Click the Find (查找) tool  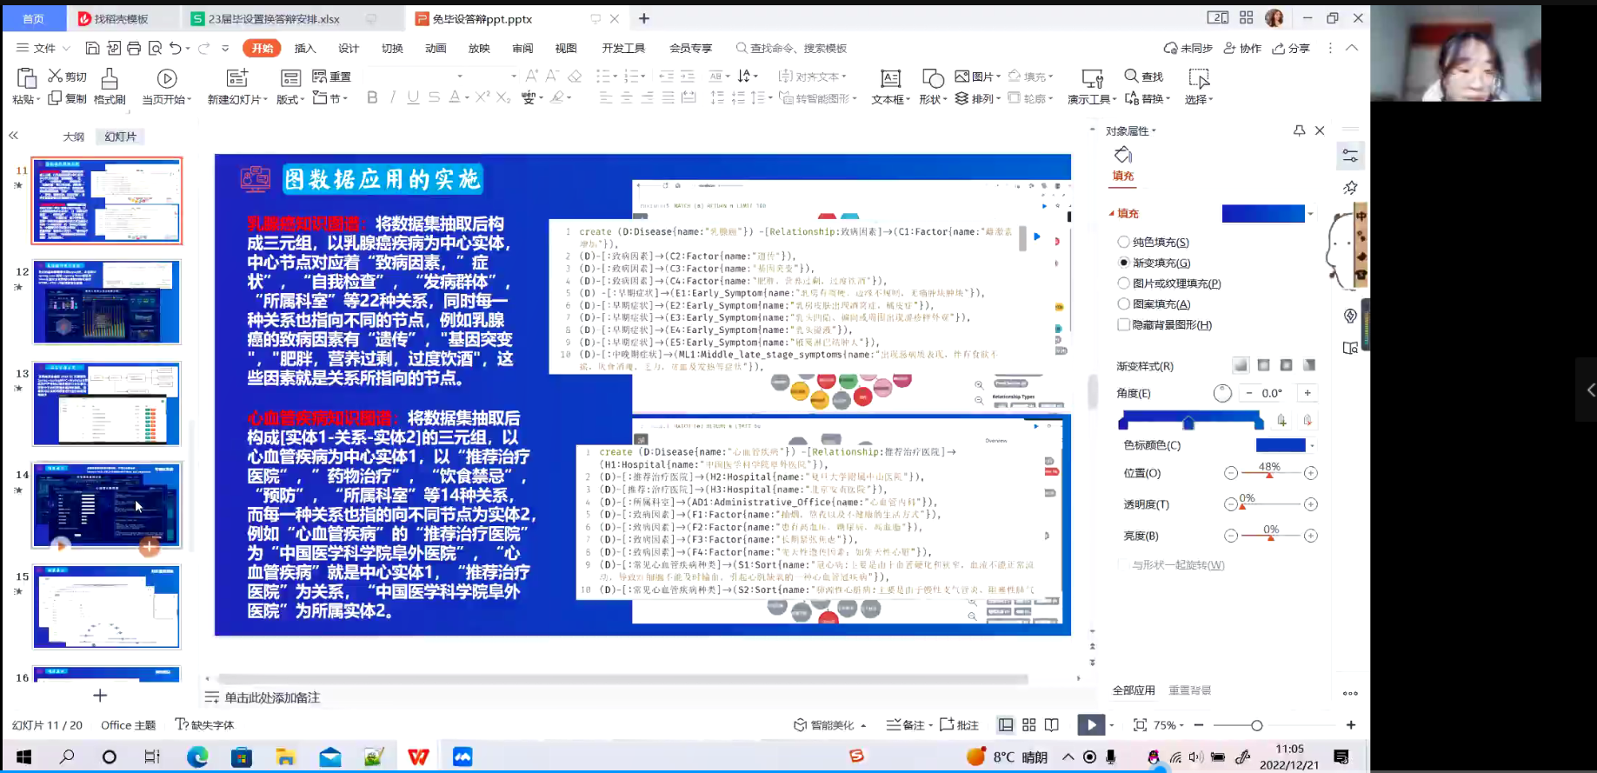pyautogui.click(x=1143, y=77)
